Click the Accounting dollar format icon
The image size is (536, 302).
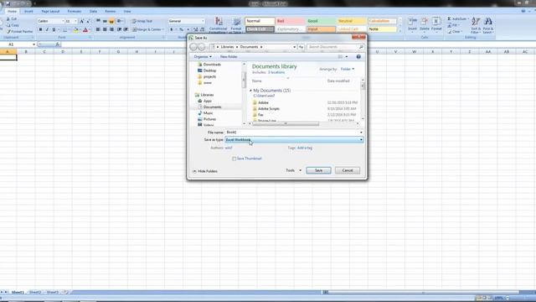click(172, 30)
